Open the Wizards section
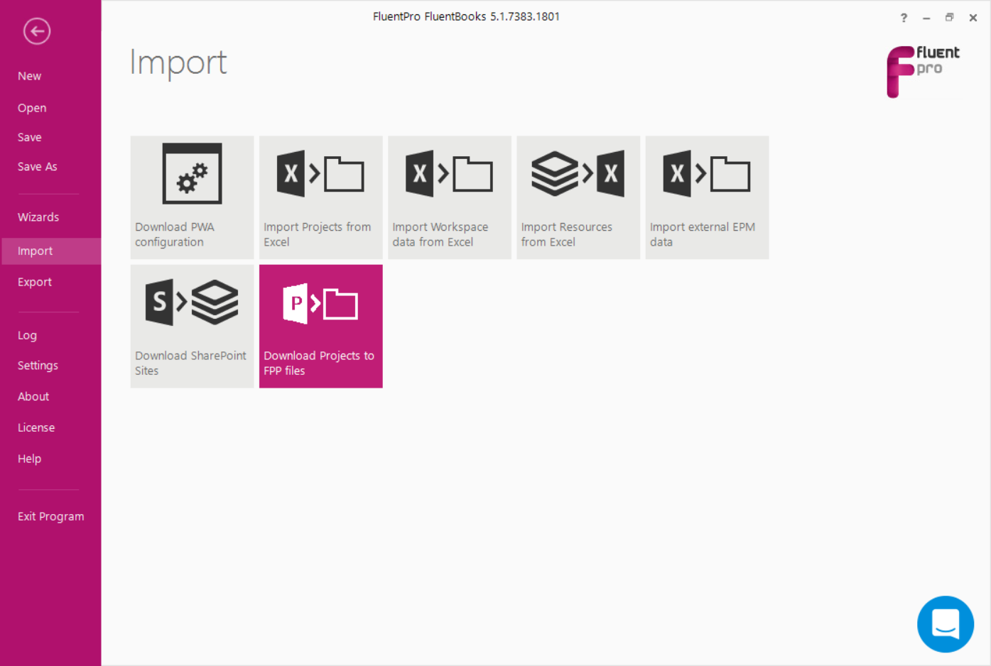Viewport: 991px width, 666px height. pos(38,217)
